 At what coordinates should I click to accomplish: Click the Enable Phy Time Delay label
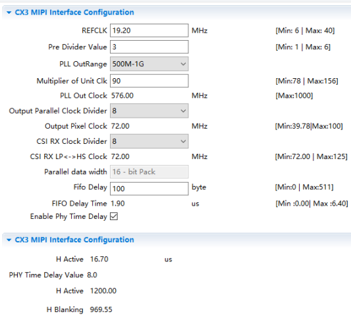click(68, 216)
